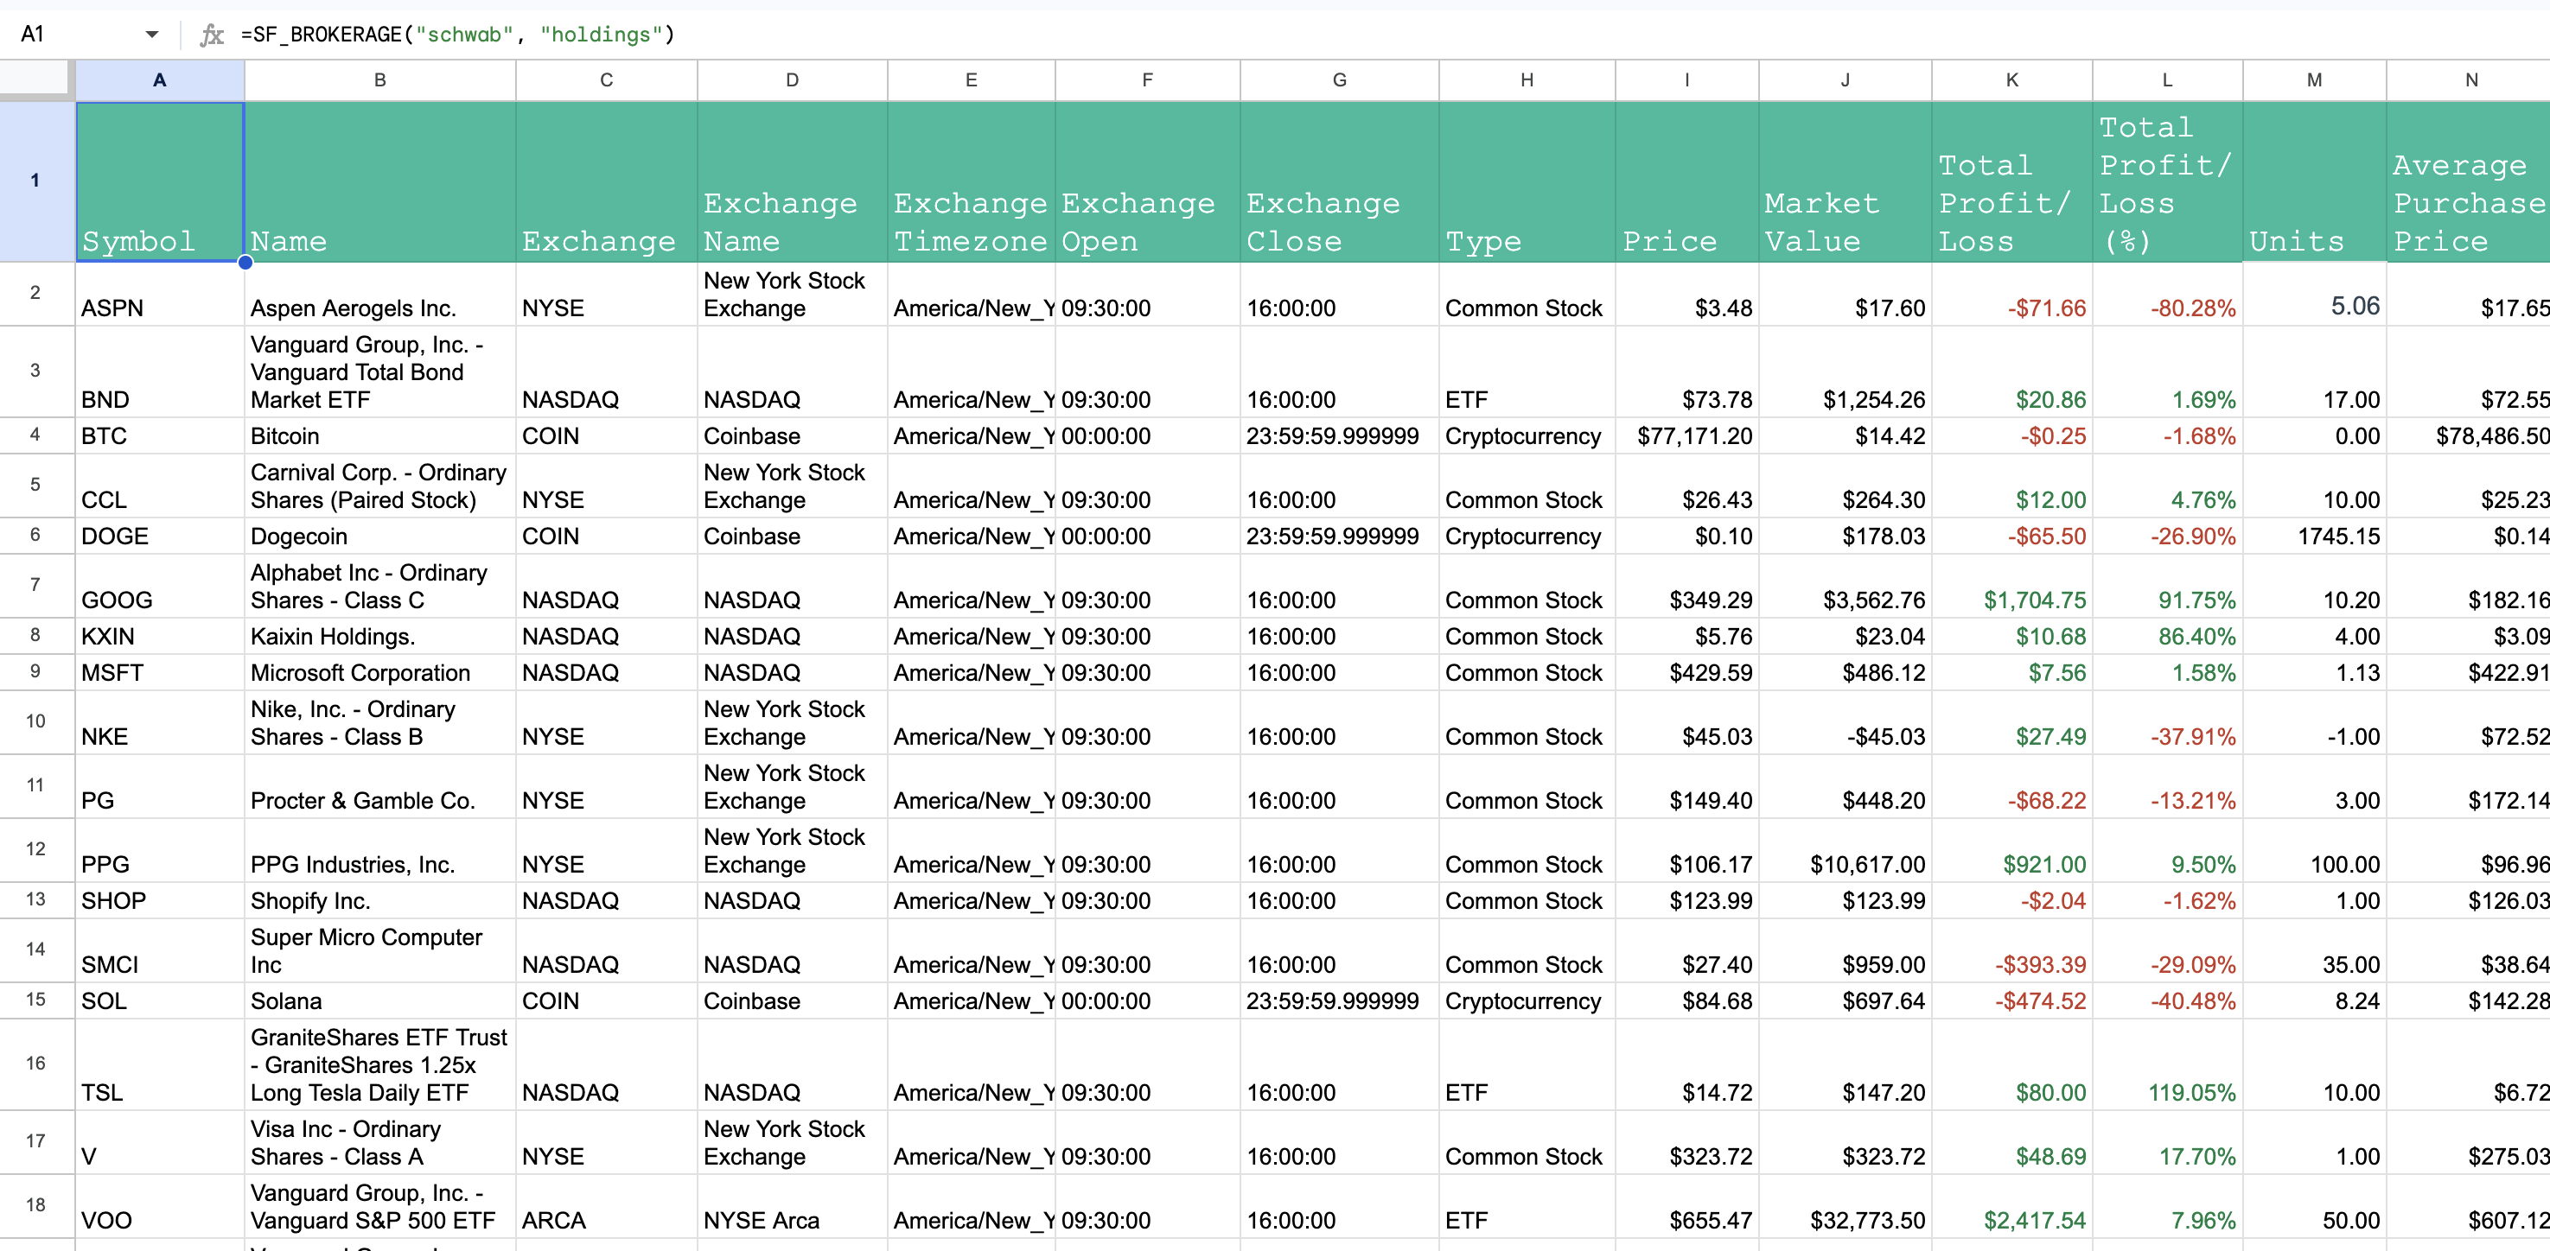The width and height of the screenshot is (2550, 1251).
Task: Click KXIN percentage 86.40% cell
Action: coord(2167,637)
